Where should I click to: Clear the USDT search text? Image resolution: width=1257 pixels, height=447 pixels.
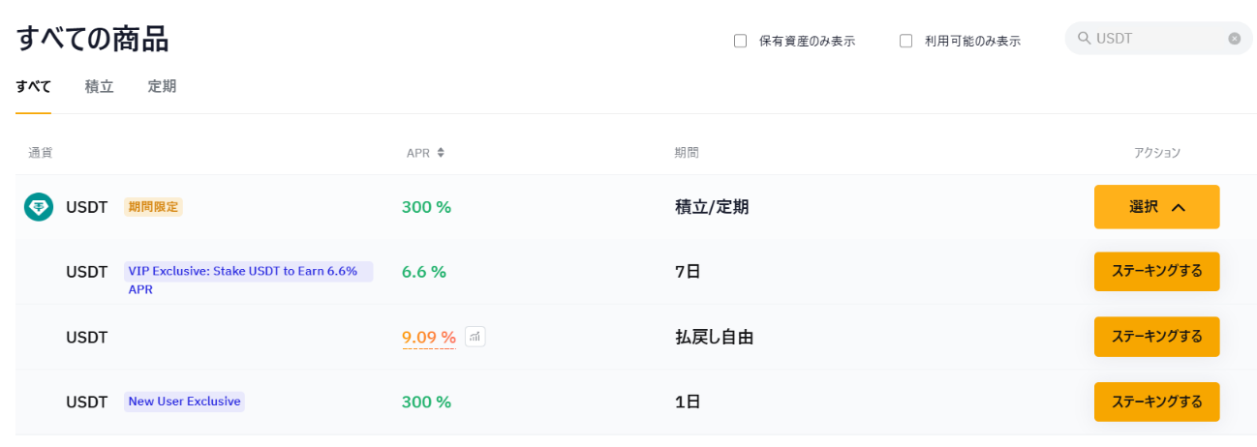coord(1234,39)
